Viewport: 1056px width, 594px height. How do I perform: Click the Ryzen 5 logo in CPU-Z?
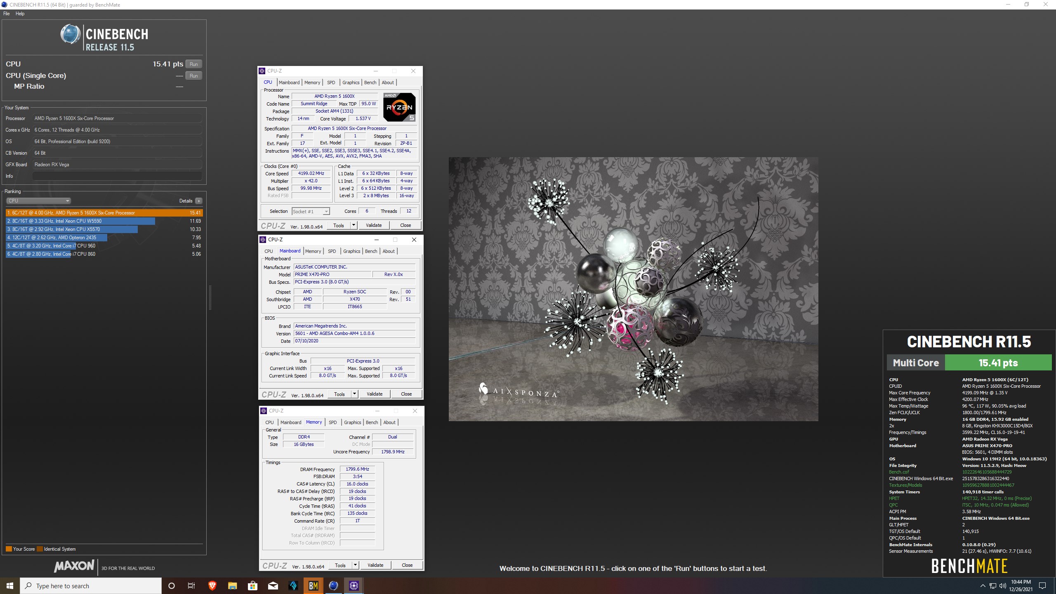399,107
